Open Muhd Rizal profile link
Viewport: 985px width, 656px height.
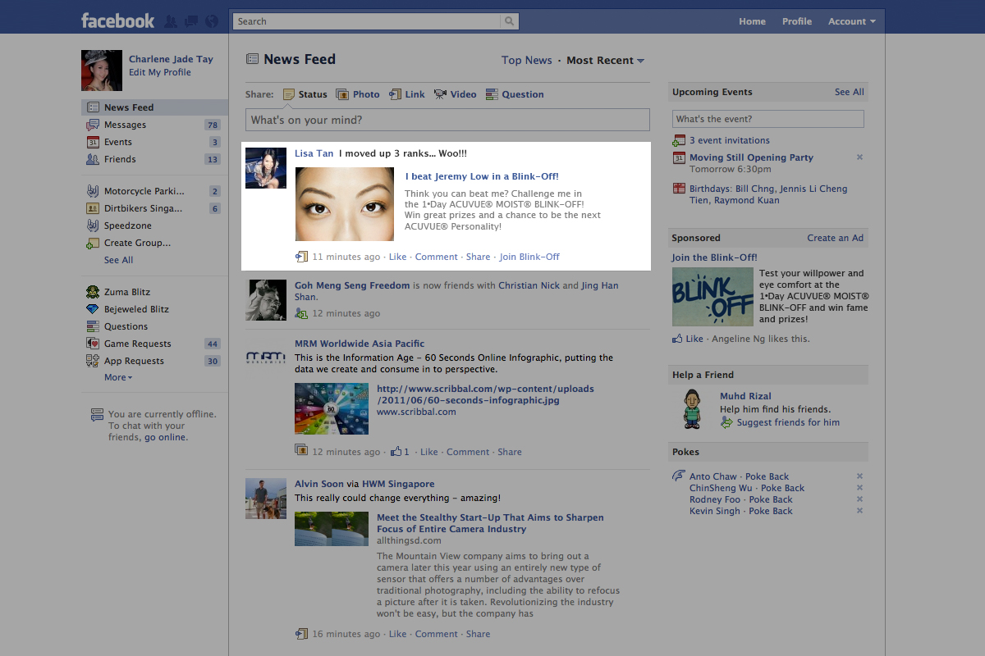(x=745, y=396)
